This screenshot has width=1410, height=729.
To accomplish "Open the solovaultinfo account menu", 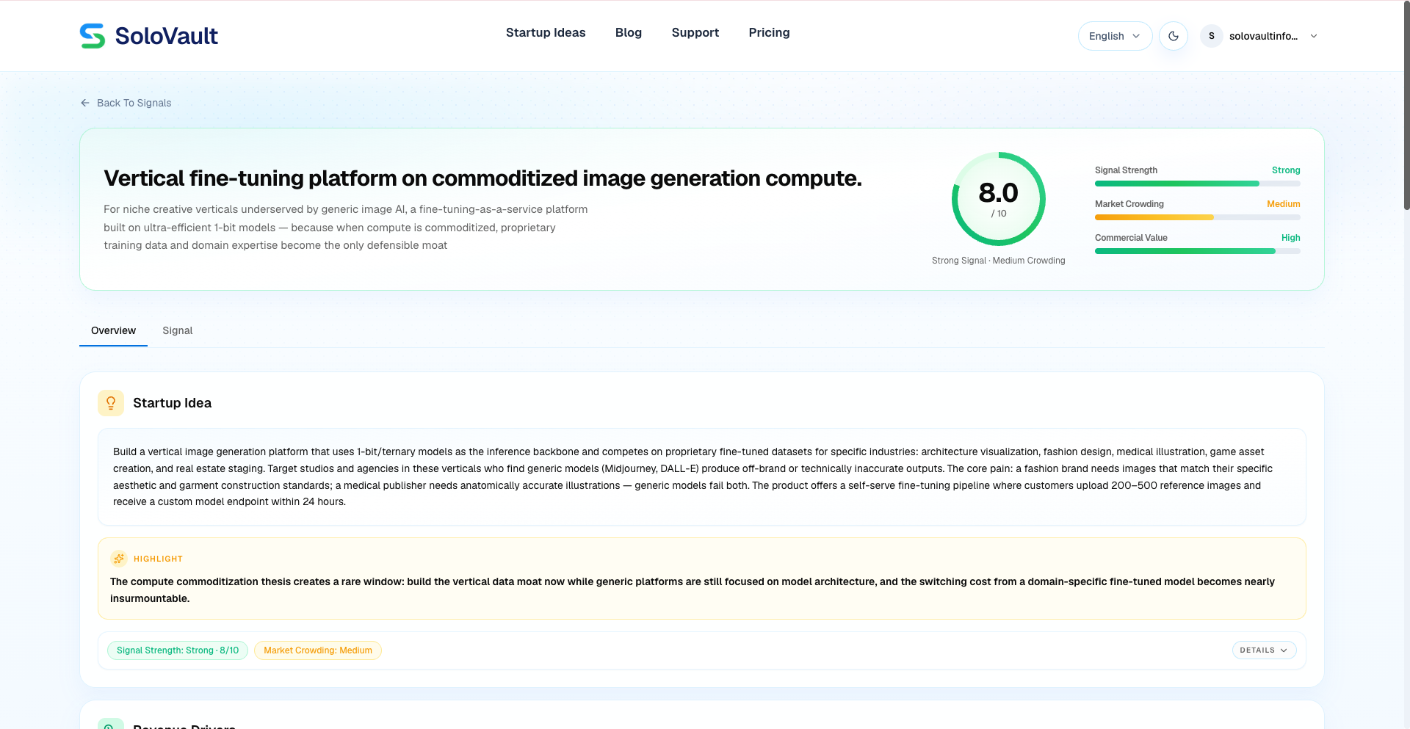I will 1259,36.
